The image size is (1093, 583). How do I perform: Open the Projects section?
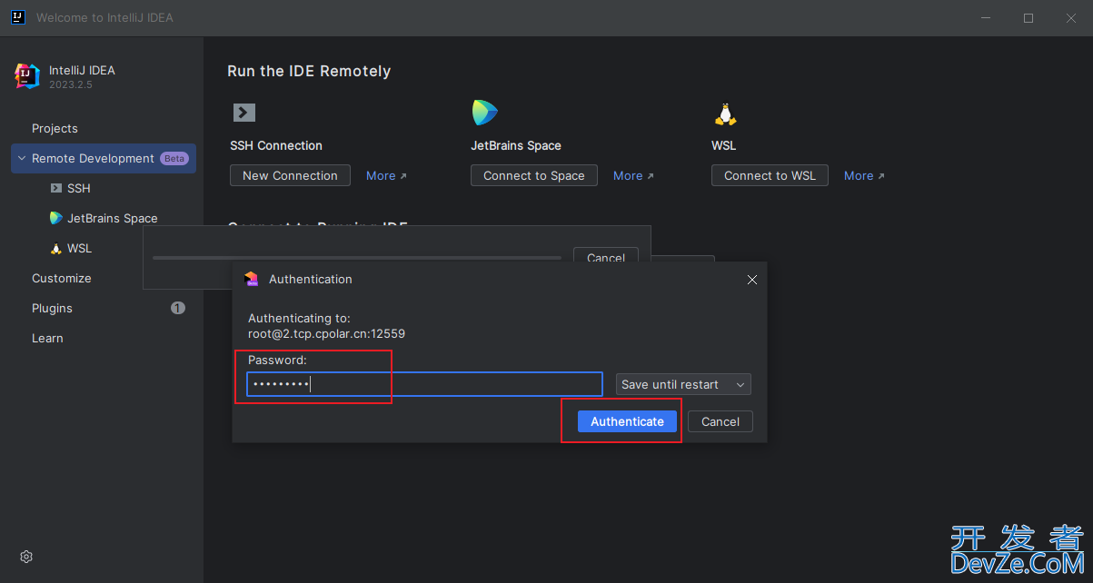coord(55,128)
